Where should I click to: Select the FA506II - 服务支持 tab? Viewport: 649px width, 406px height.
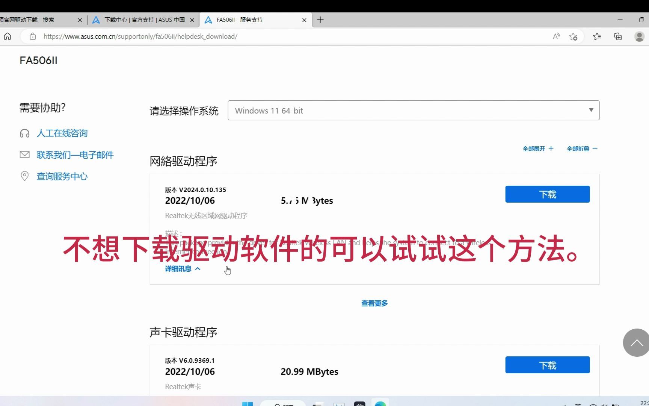pos(255,20)
